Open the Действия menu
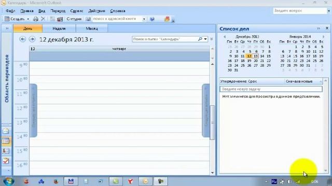Screen dimensions: 332x186 point(96,11)
